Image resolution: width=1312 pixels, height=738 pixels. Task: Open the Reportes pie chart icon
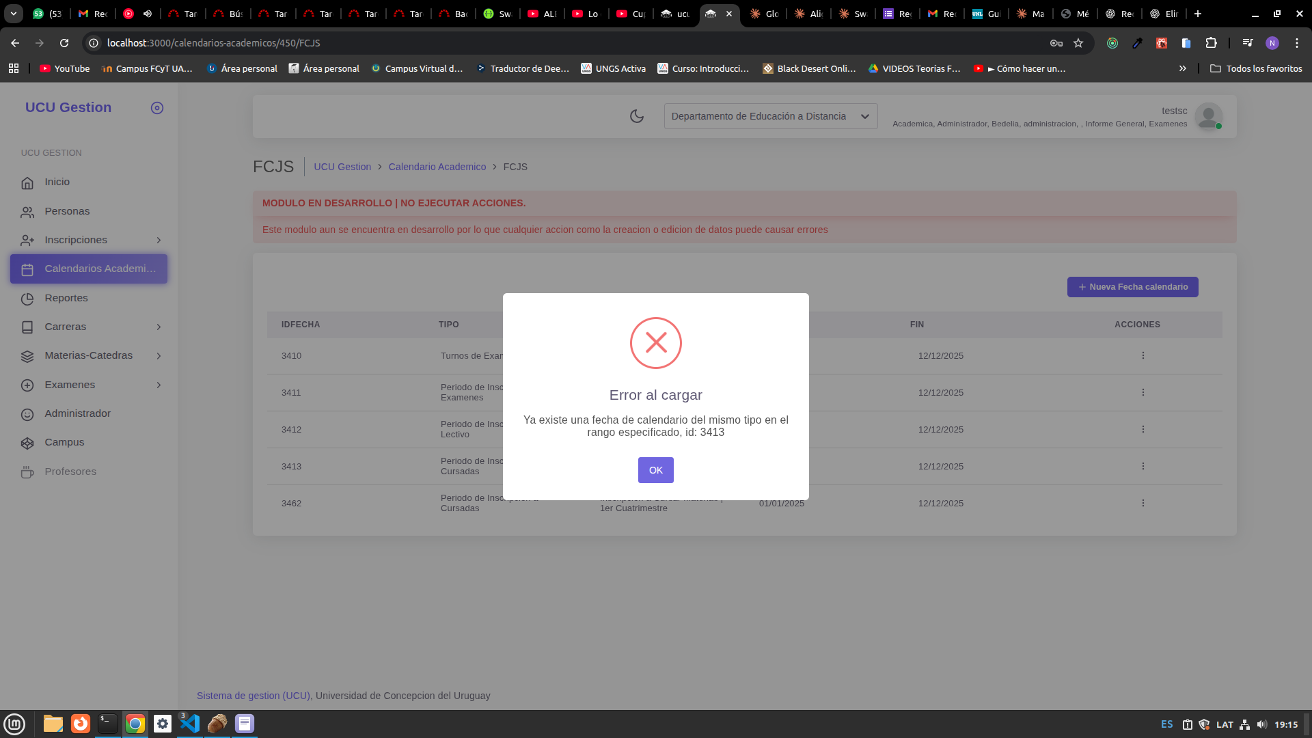(x=27, y=299)
